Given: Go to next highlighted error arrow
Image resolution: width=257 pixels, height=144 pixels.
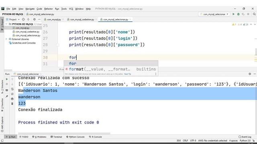Looking at the screenshot, I should coord(255,24).
